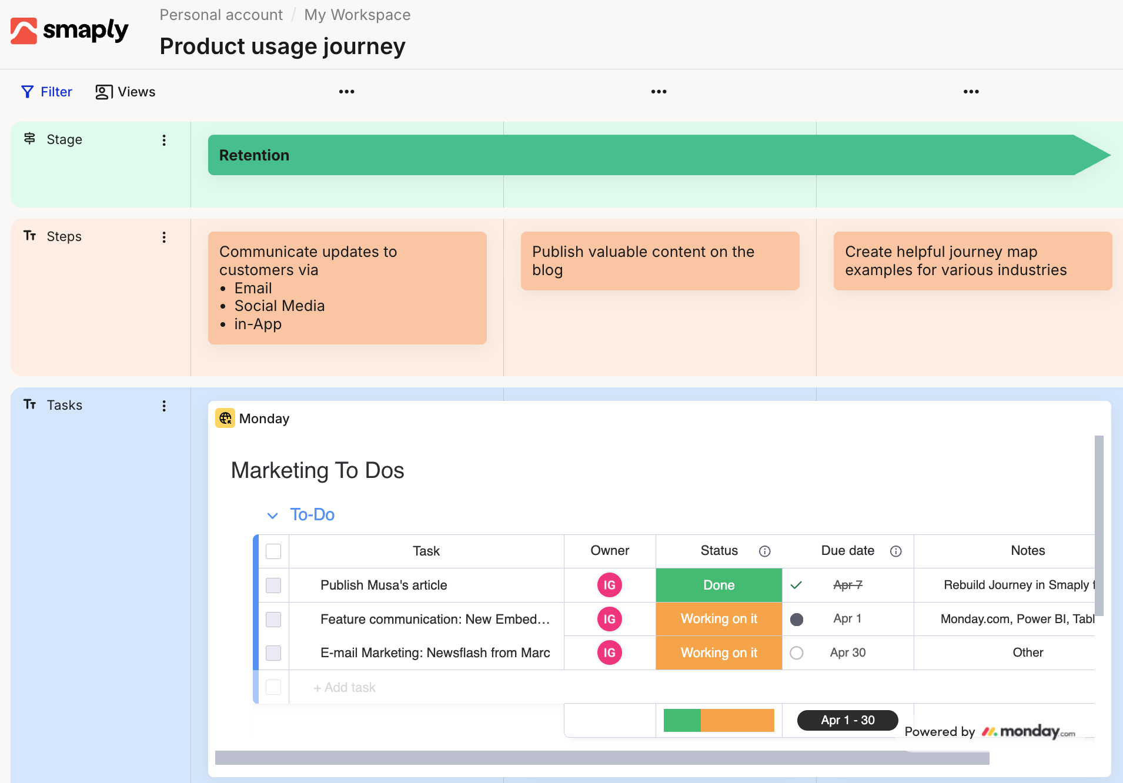
Task: Click the Tasks lane text icon
Action: [29, 404]
